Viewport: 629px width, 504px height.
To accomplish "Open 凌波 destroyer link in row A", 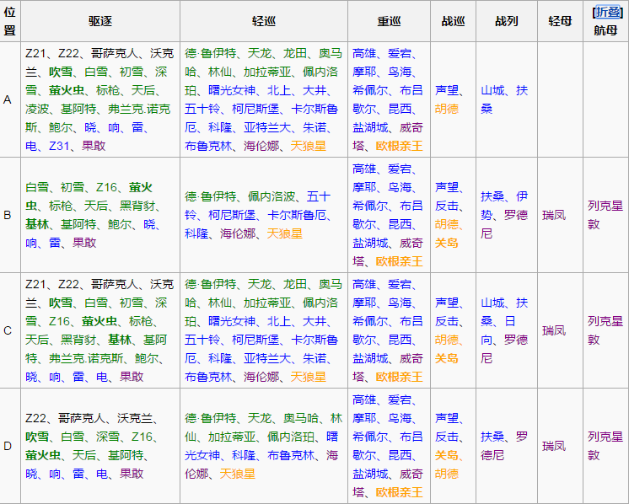I will coord(37,109).
